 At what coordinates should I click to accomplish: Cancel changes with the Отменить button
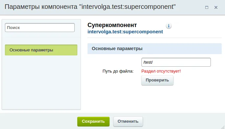128,121
